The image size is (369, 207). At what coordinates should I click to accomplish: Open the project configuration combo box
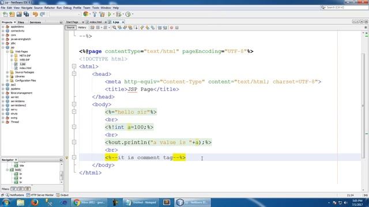pyautogui.click(x=65, y=14)
